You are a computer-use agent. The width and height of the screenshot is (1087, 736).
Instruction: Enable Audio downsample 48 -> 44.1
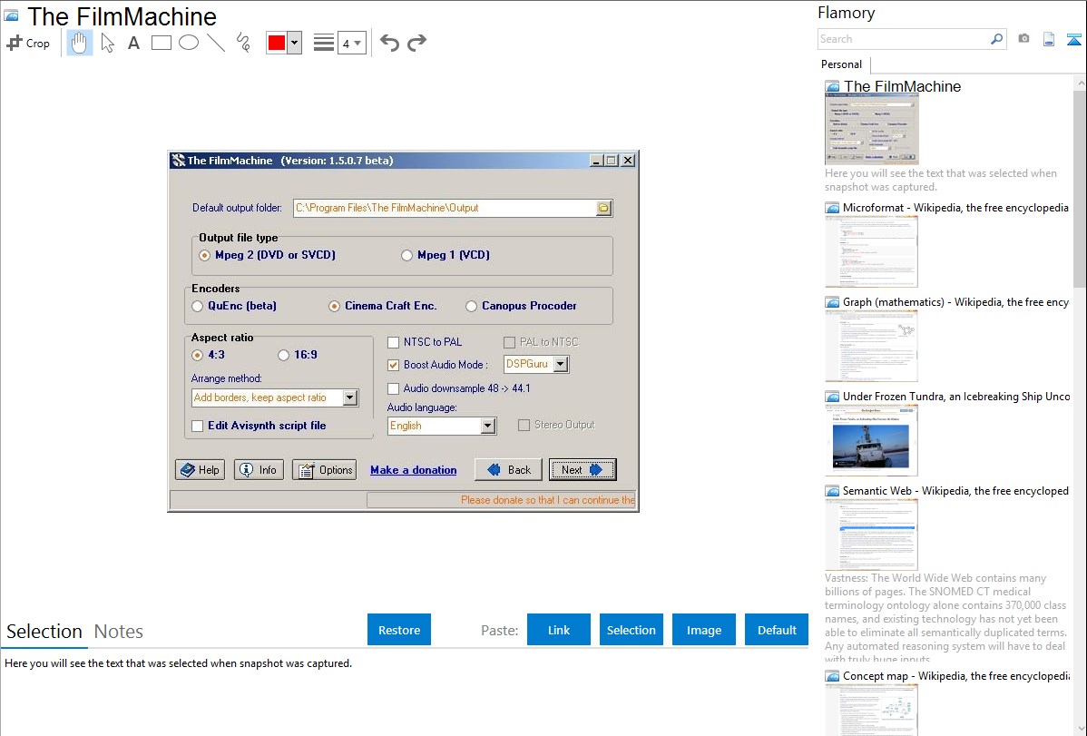point(393,388)
